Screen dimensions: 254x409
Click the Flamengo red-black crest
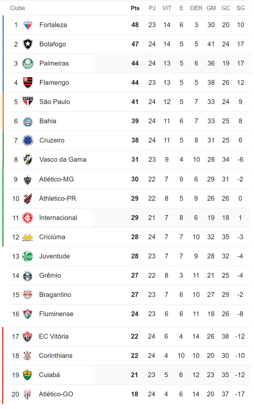click(x=28, y=83)
